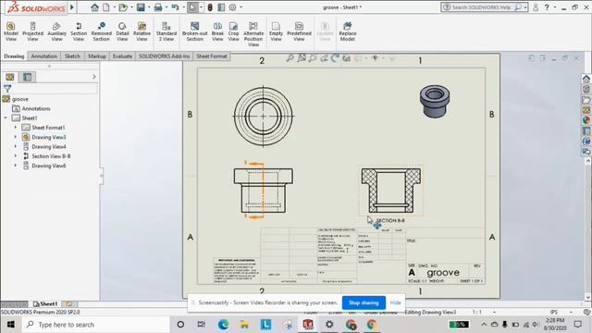Insert Standard 3 View
The width and height of the screenshot is (592, 333).
tap(166, 31)
